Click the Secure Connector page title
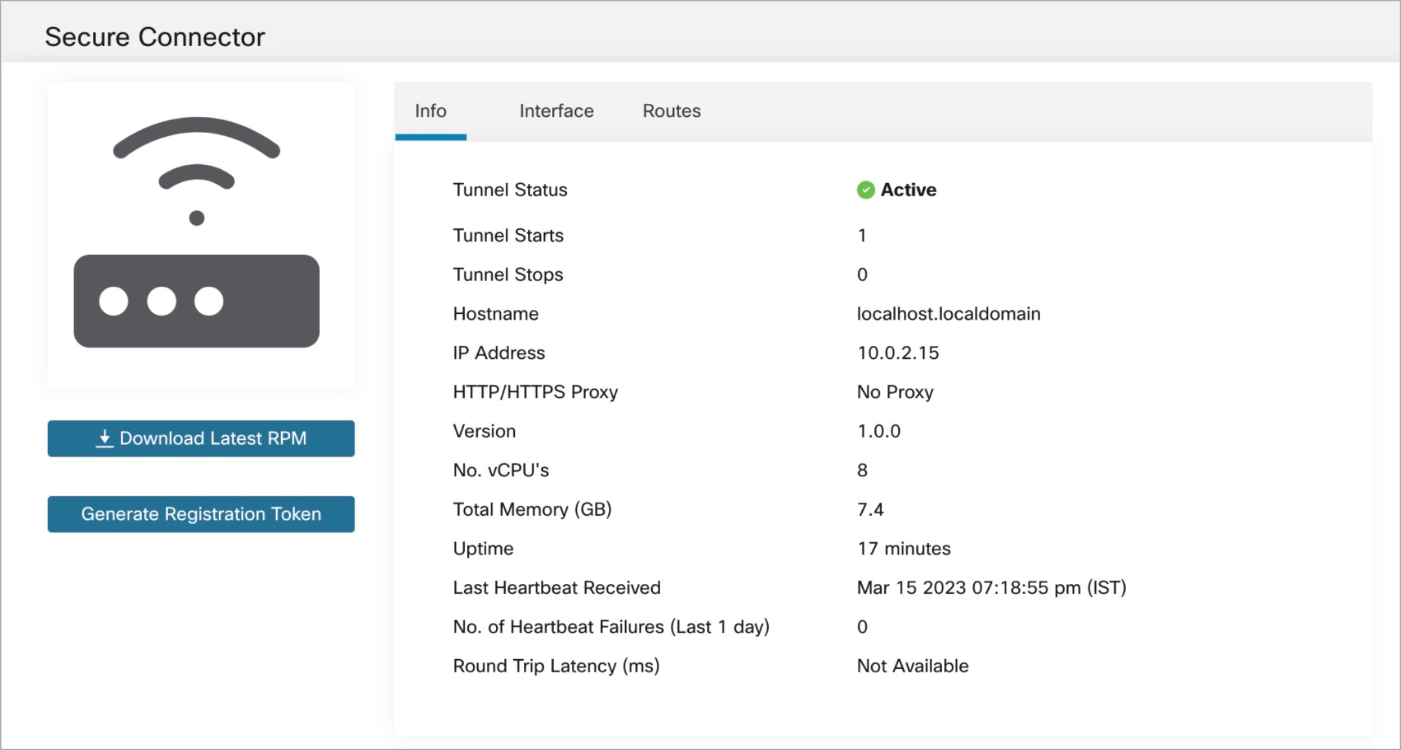The height and width of the screenshot is (750, 1401). (x=155, y=36)
